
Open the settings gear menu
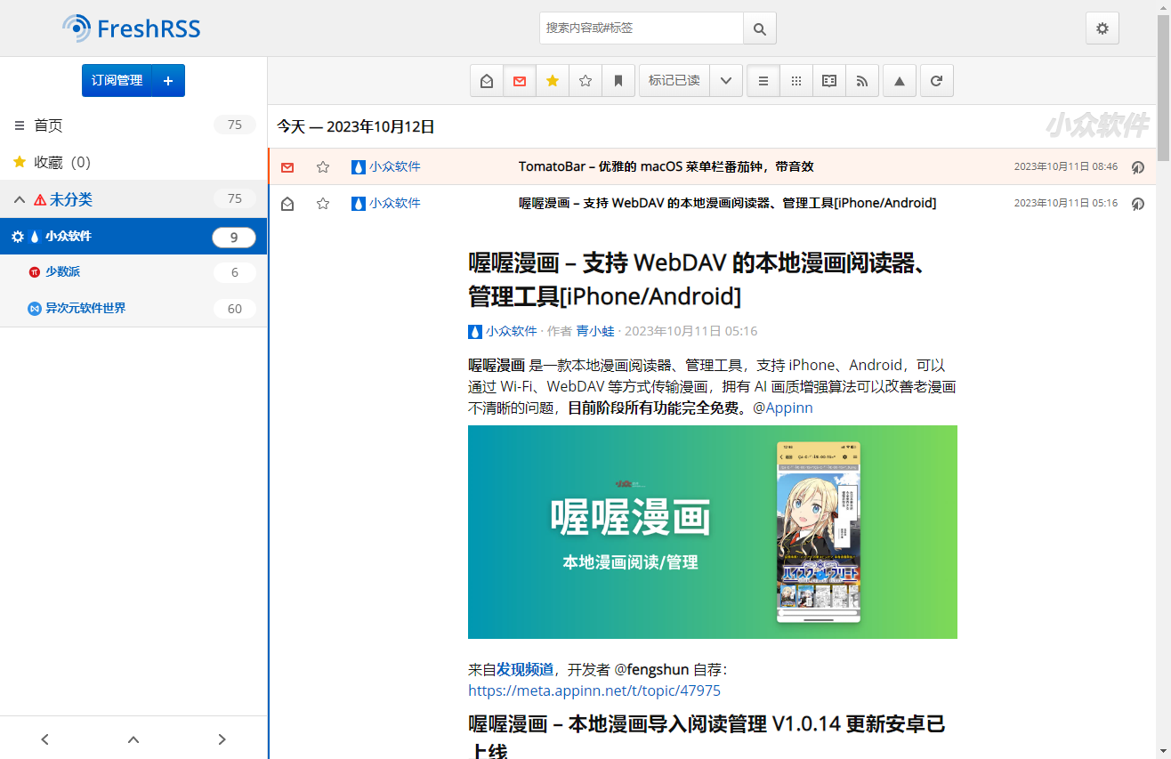coord(1102,28)
